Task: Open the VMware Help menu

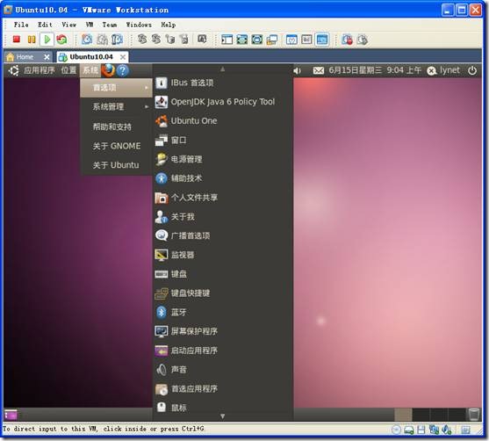Action: point(168,25)
